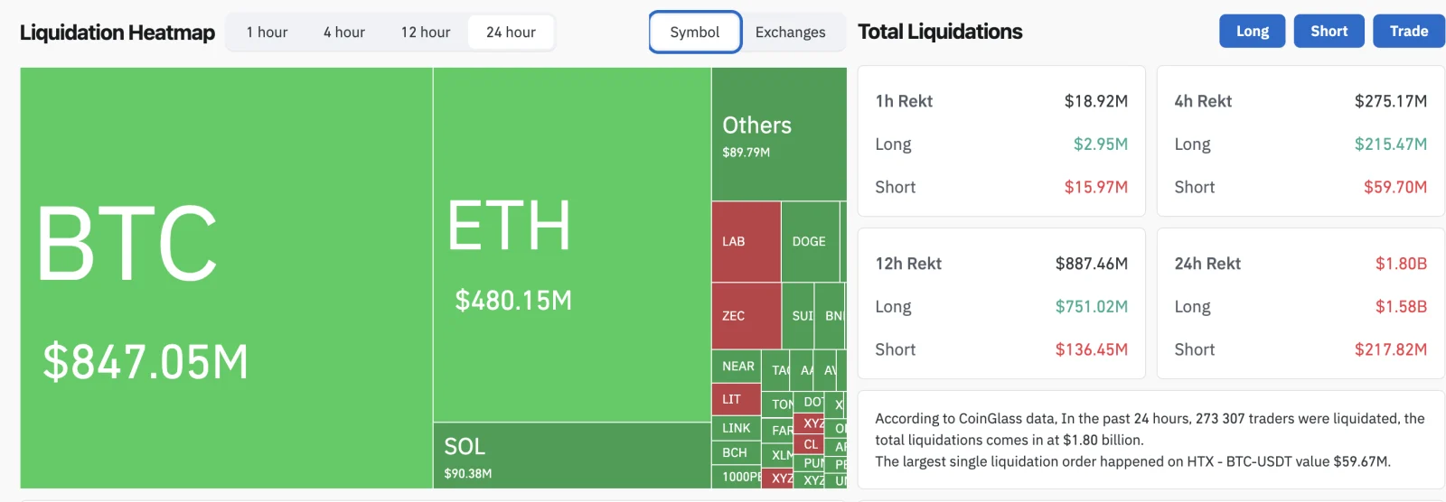Screen dimensions: 1446x502
Task: Click 4h Short value $59.70M
Action: (x=1395, y=187)
